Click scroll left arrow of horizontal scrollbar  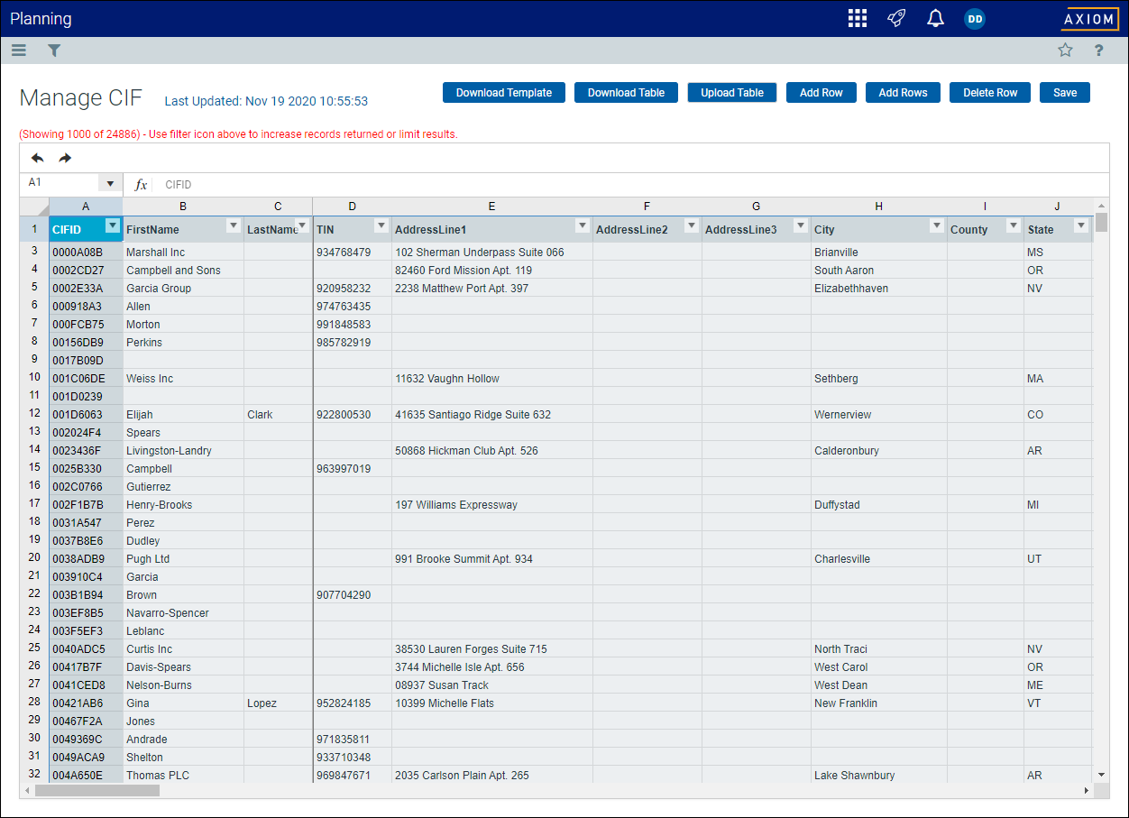[x=27, y=790]
